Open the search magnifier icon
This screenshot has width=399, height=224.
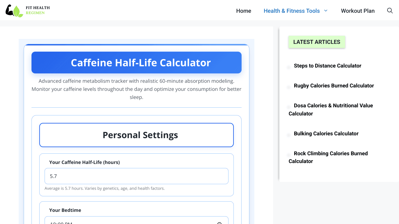[x=390, y=11]
